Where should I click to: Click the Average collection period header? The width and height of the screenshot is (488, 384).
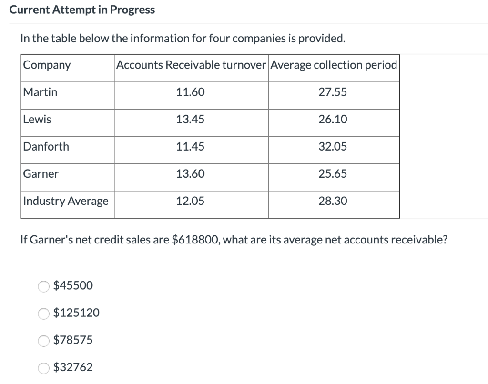[x=333, y=65]
